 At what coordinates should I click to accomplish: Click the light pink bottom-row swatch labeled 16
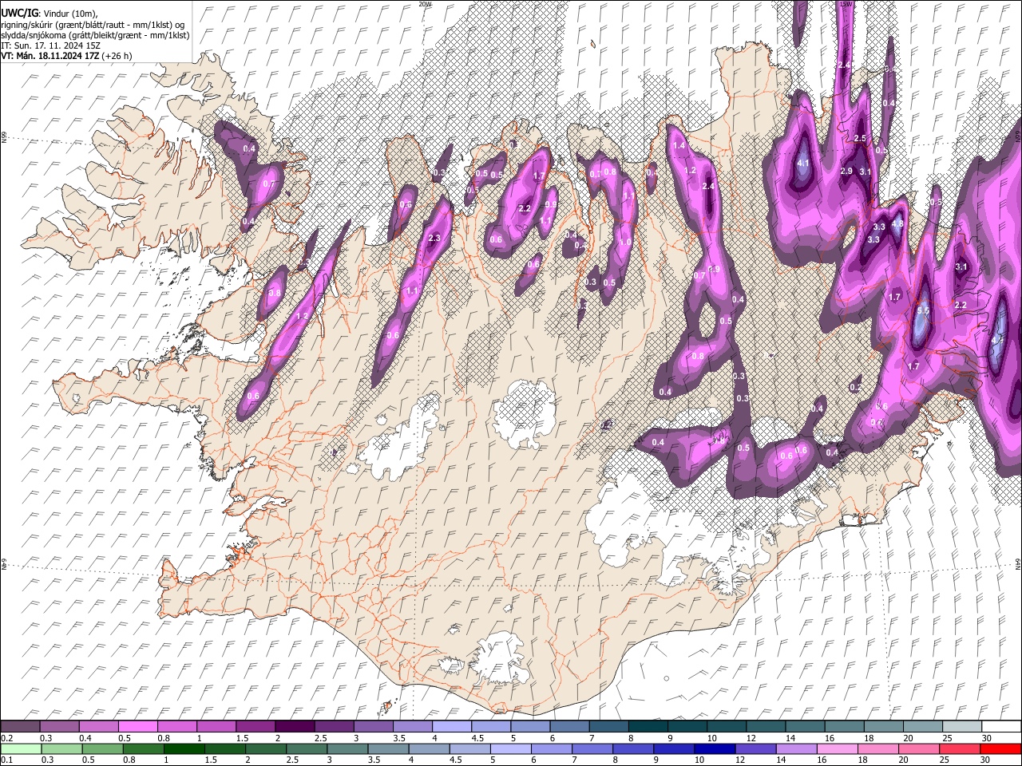coord(837,748)
